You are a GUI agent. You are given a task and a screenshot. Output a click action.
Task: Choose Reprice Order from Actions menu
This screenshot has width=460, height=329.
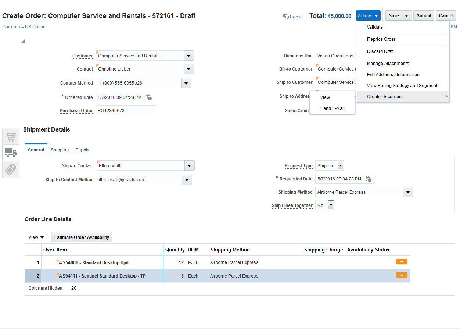(x=381, y=39)
